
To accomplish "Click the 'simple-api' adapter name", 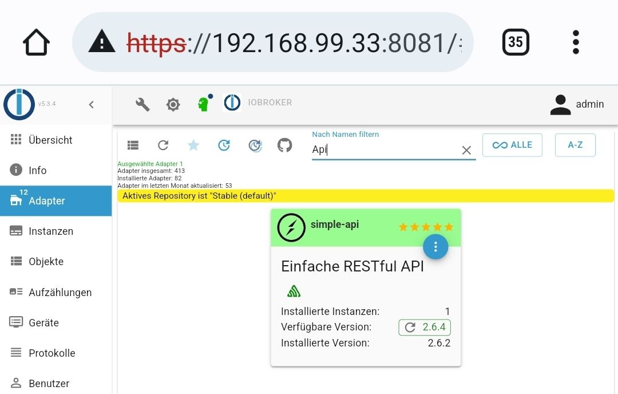I will click(x=335, y=224).
